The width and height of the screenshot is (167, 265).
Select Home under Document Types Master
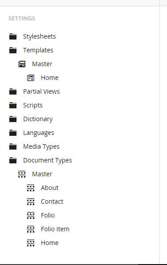50,243
